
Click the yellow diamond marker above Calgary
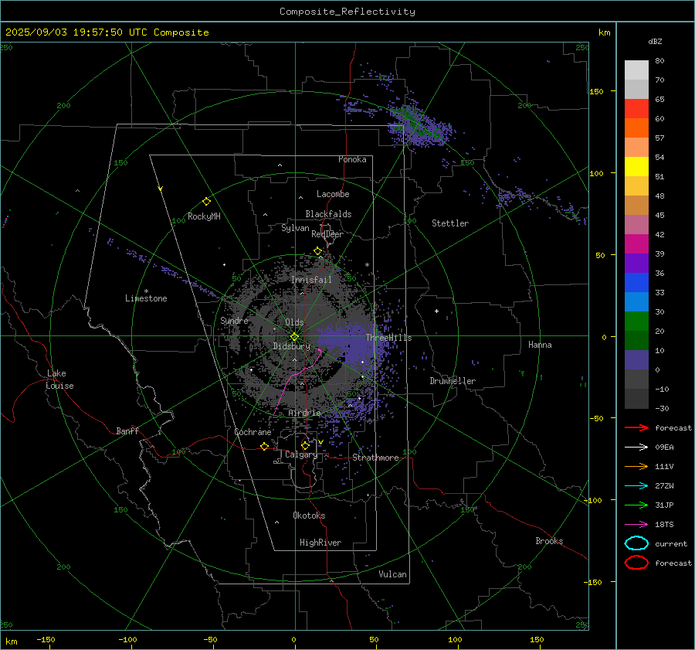[305, 445]
